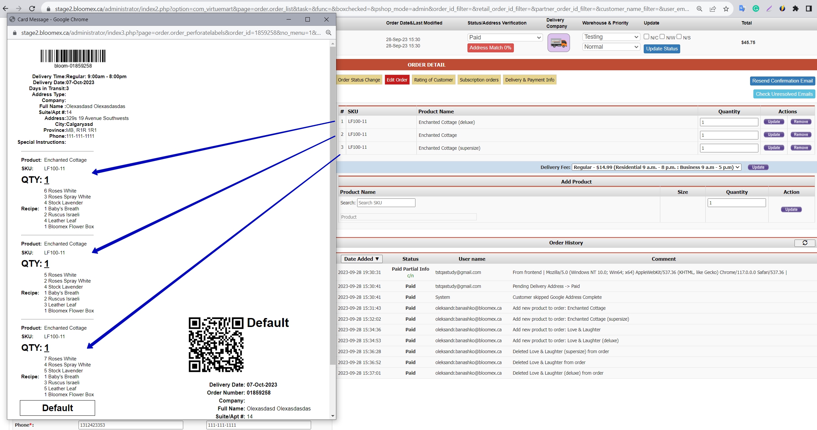
Task: Open the Rating of Customer tab
Action: pos(433,80)
